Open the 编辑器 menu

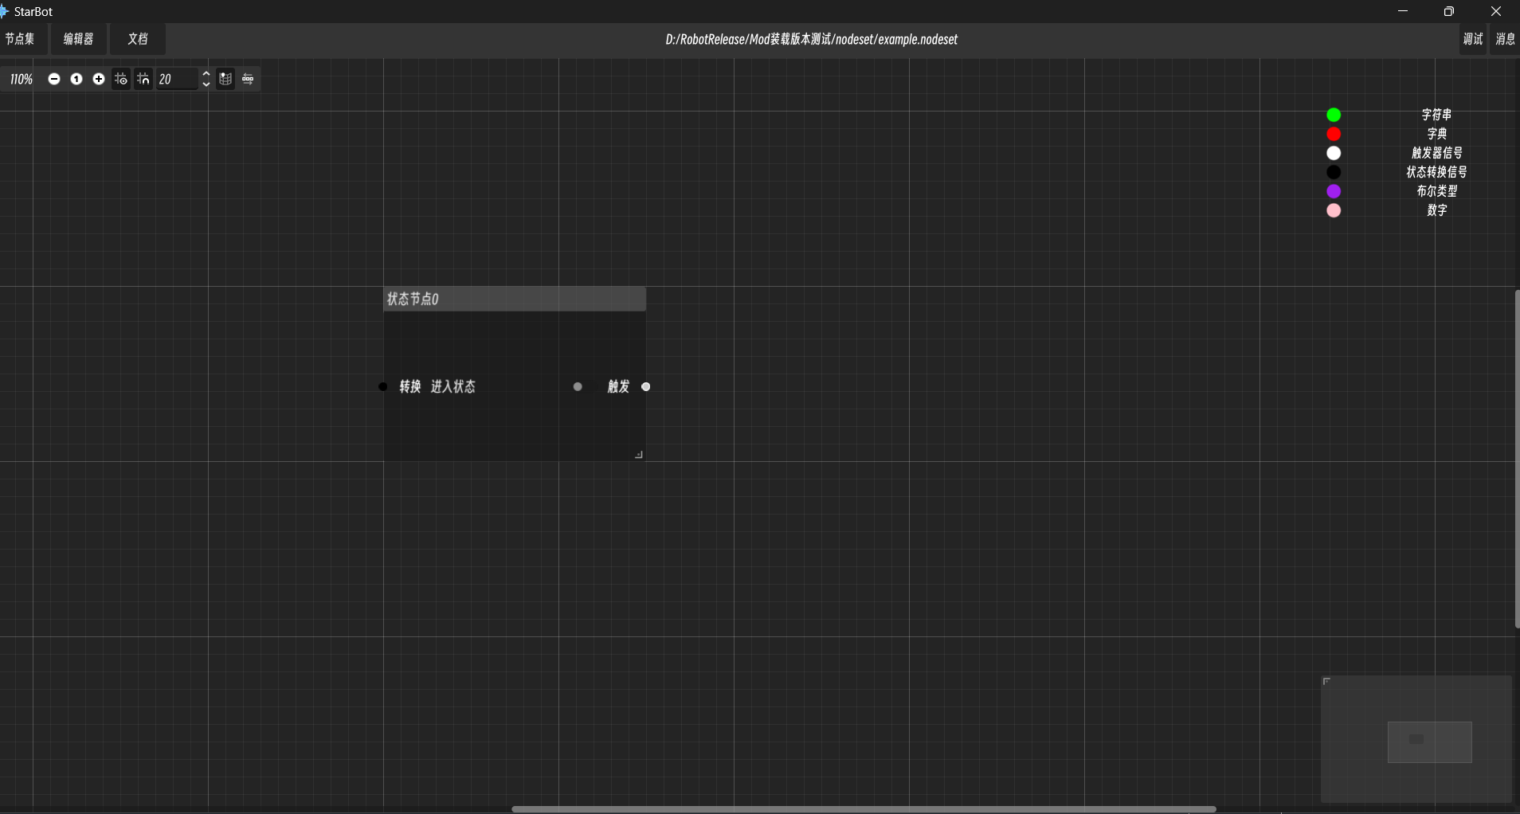[x=78, y=39]
